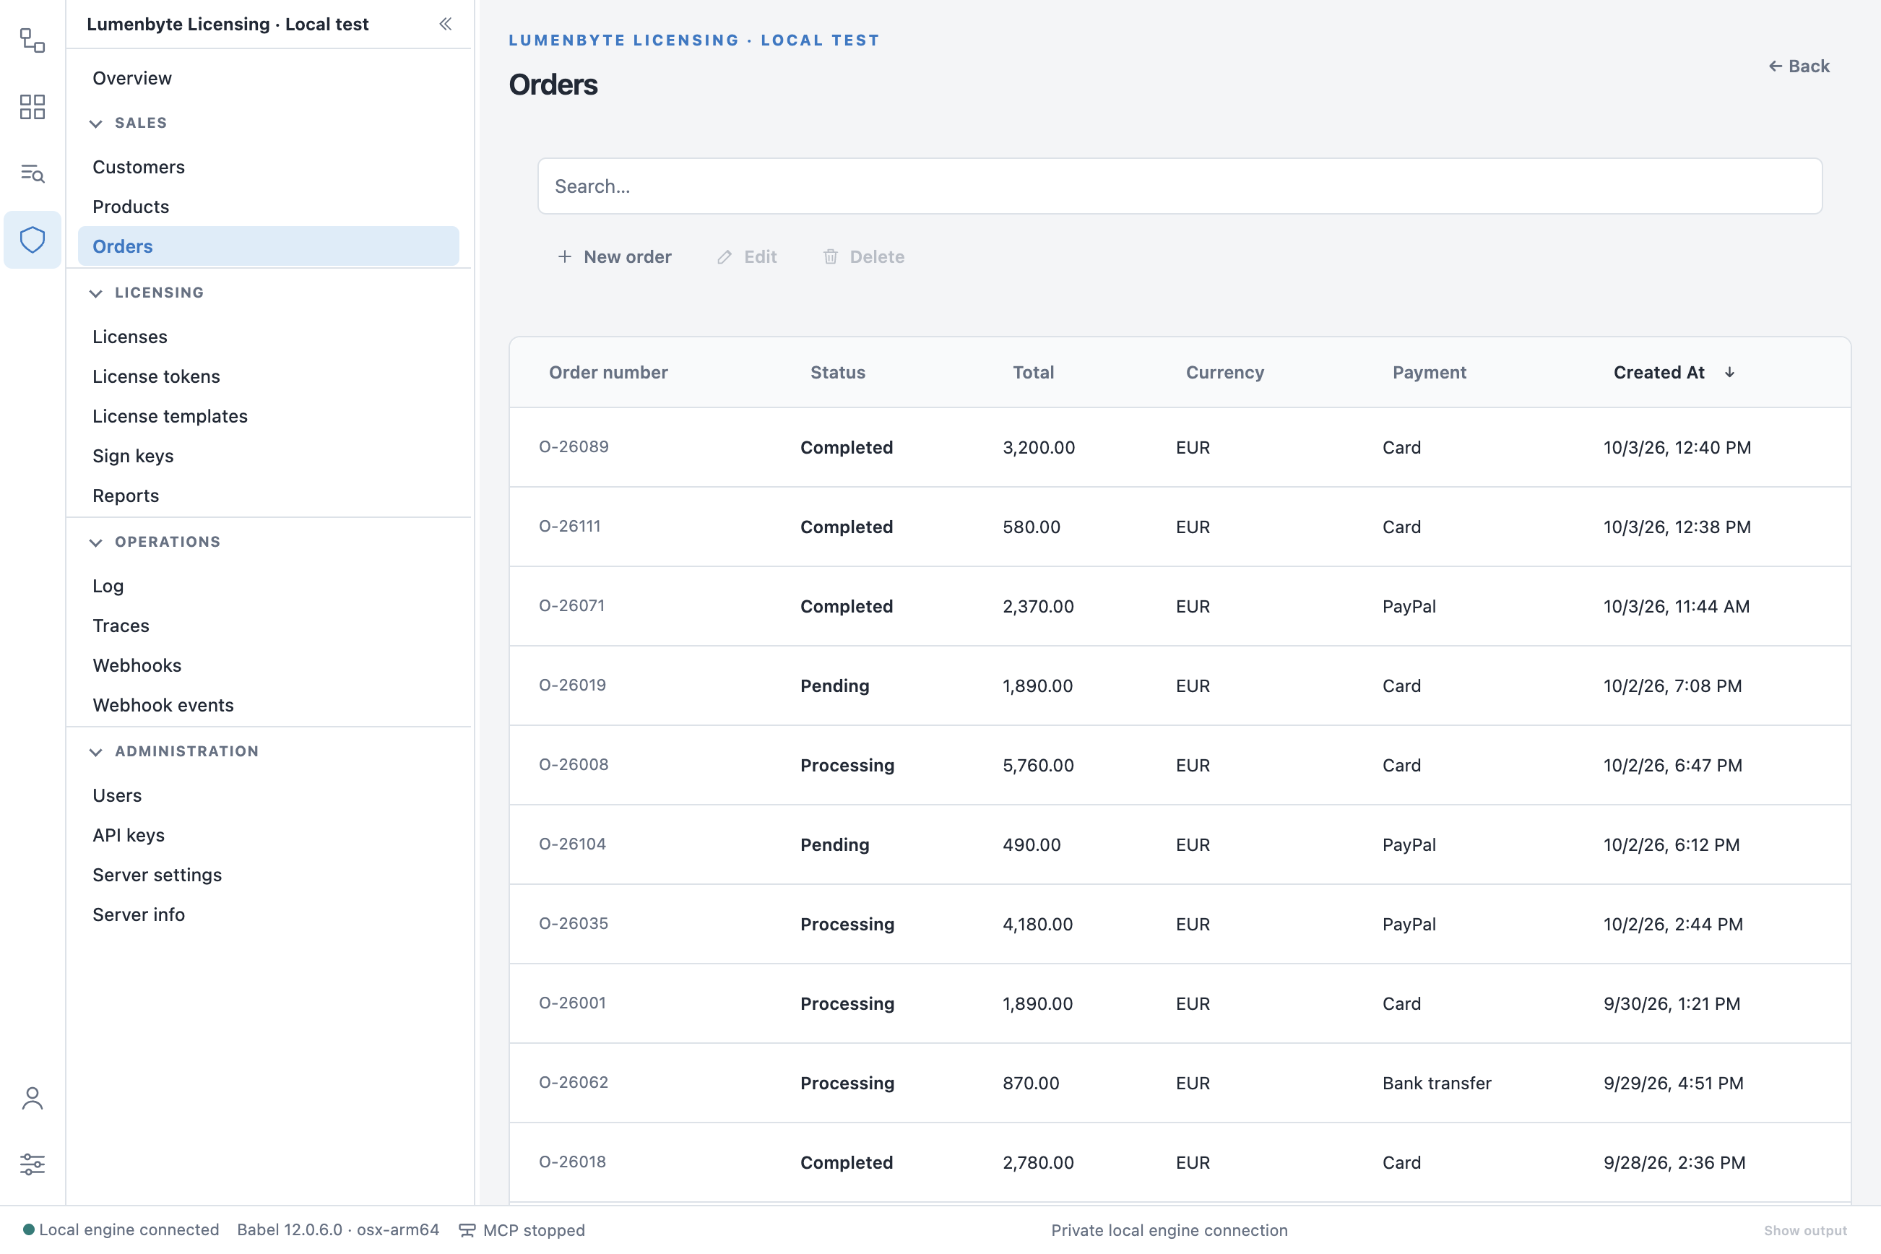Collapse the SALES section
1881x1254 pixels.
tap(96, 123)
